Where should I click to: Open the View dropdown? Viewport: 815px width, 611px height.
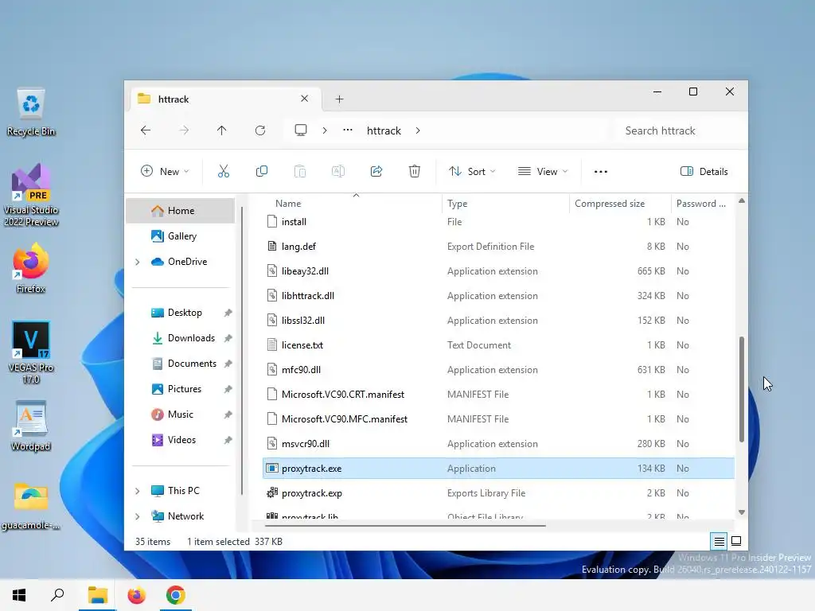point(543,172)
